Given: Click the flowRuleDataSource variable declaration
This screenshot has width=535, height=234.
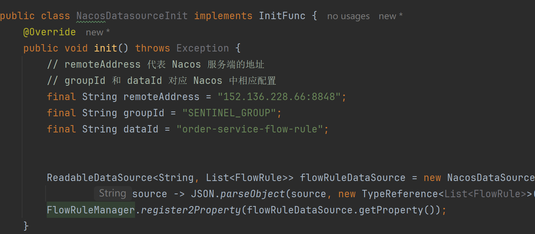Looking at the screenshot, I should coord(352,178).
